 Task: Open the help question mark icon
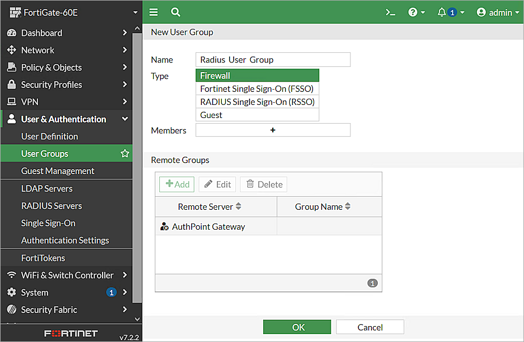pos(413,11)
